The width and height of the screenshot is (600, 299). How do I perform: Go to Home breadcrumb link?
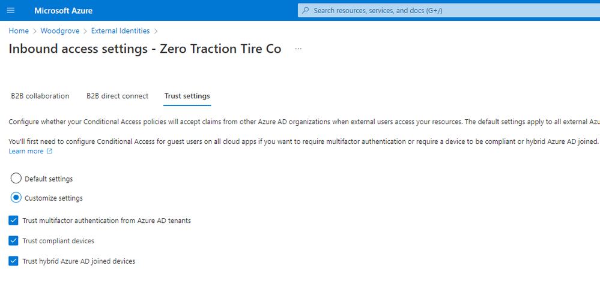tap(19, 31)
